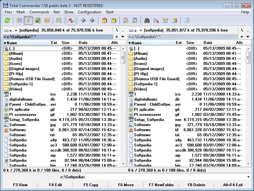
Task: Click the Unpack files box icon
Action: tap(114, 20)
